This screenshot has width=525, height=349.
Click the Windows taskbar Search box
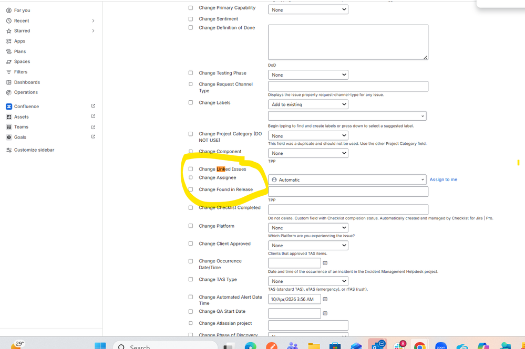point(165,346)
